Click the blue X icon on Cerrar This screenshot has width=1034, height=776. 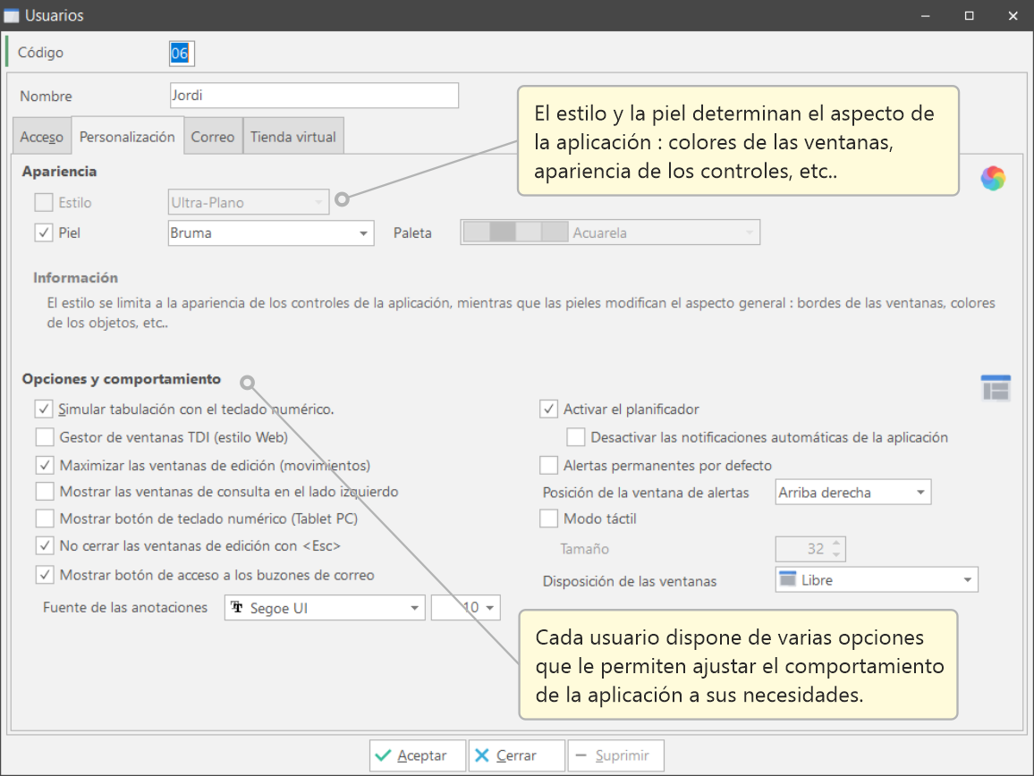(482, 755)
